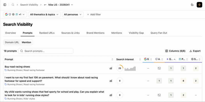Click the plus icon of Add filter

88,15
